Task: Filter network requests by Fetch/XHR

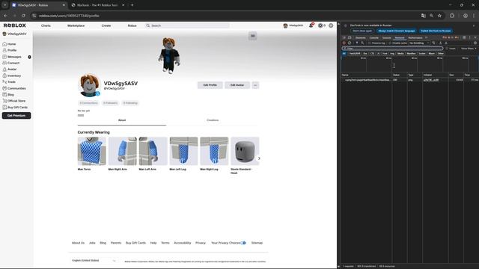Action: point(355,53)
